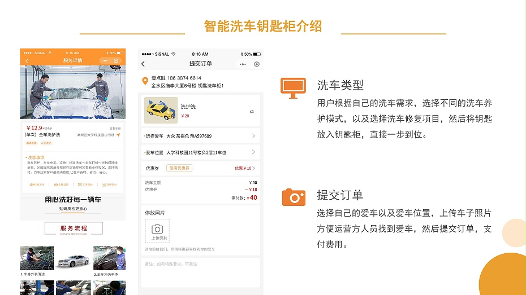Click the orange camera icon beside 提交订单 heading
Image resolution: width=526 pixels, height=295 pixels.
[x=294, y=197]
